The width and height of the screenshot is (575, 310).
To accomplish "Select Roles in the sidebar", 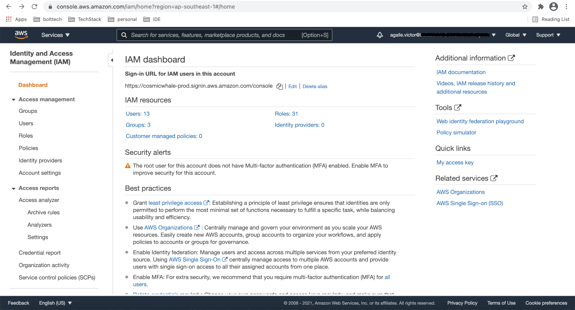I will click(26, 136).
